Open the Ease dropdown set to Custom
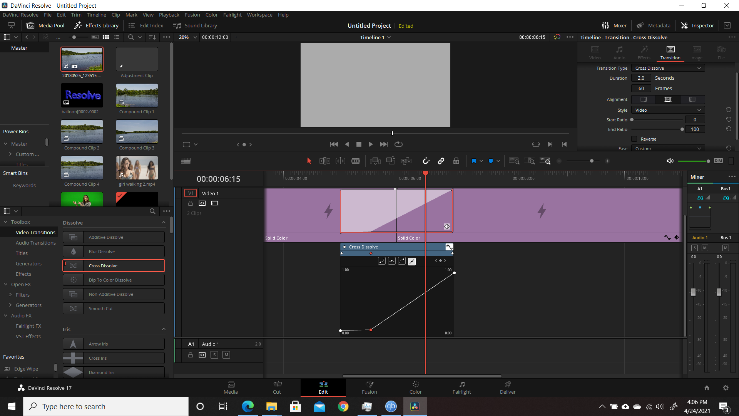 click(x=668, y=149)
